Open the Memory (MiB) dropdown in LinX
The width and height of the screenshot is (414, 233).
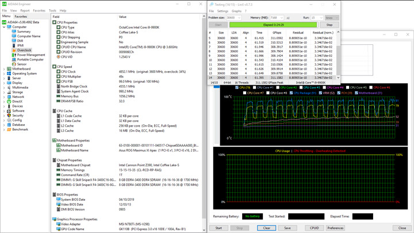(281, 18)
